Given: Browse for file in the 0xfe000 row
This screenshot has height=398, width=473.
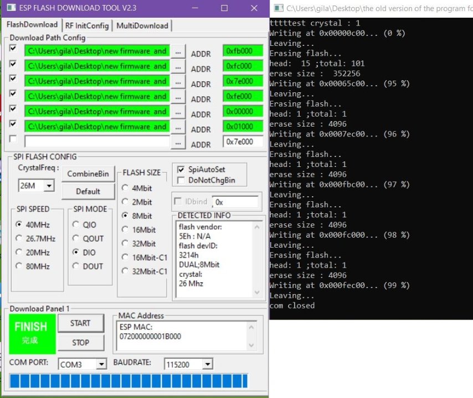Looking at the screenshot, I should [x=178, y=97].
